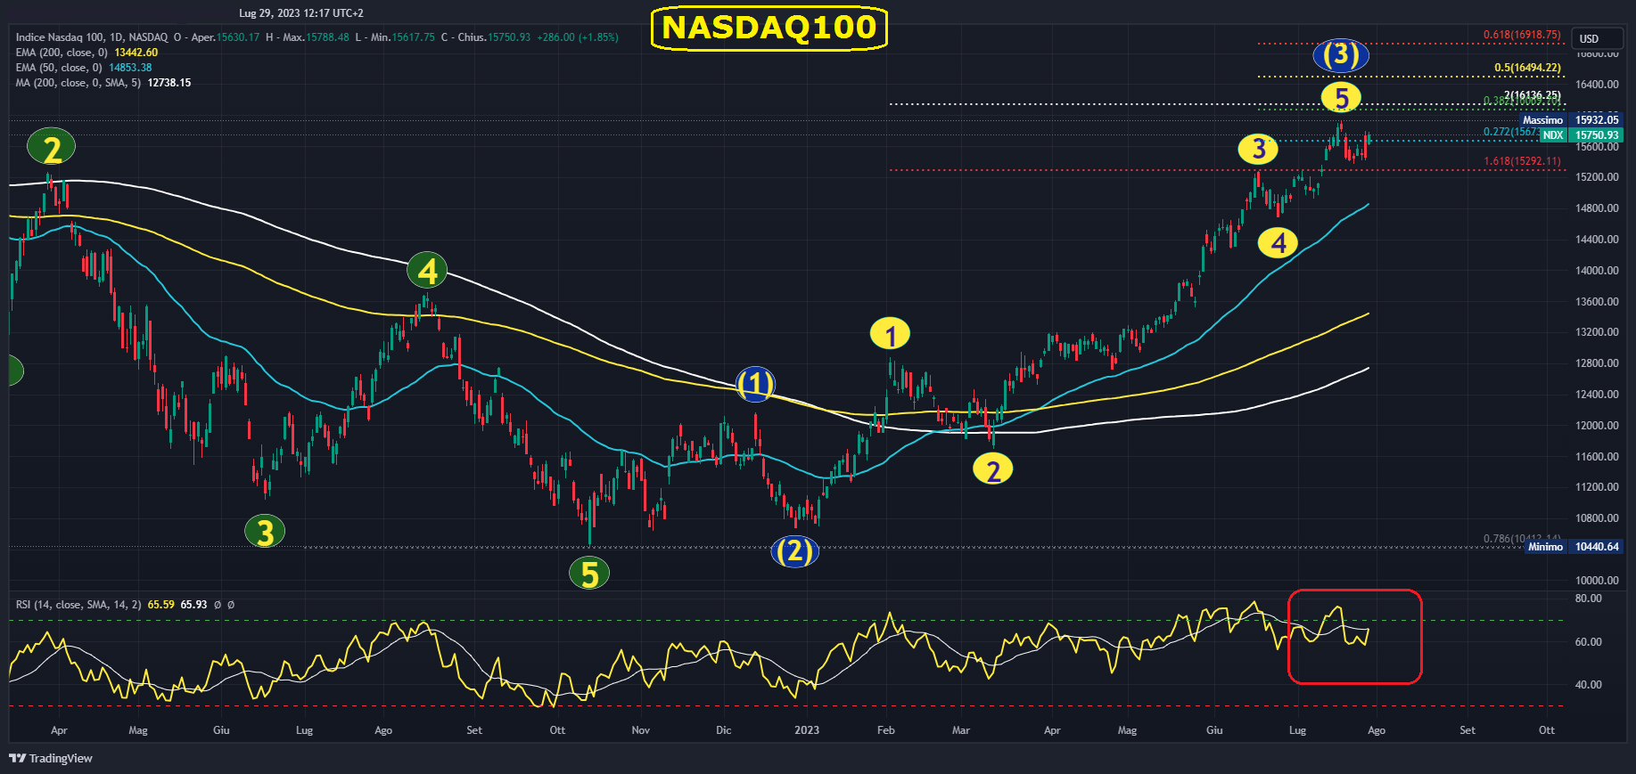Click the 14000.00 price scale label
Viewport: 1636px width, 774px height.
[x=1597, y=271]
